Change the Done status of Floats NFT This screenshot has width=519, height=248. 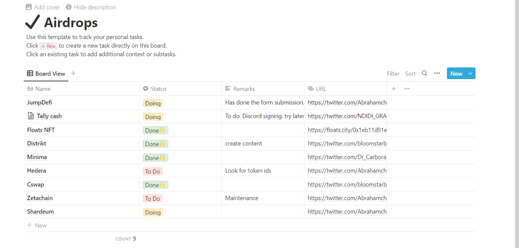155,130
